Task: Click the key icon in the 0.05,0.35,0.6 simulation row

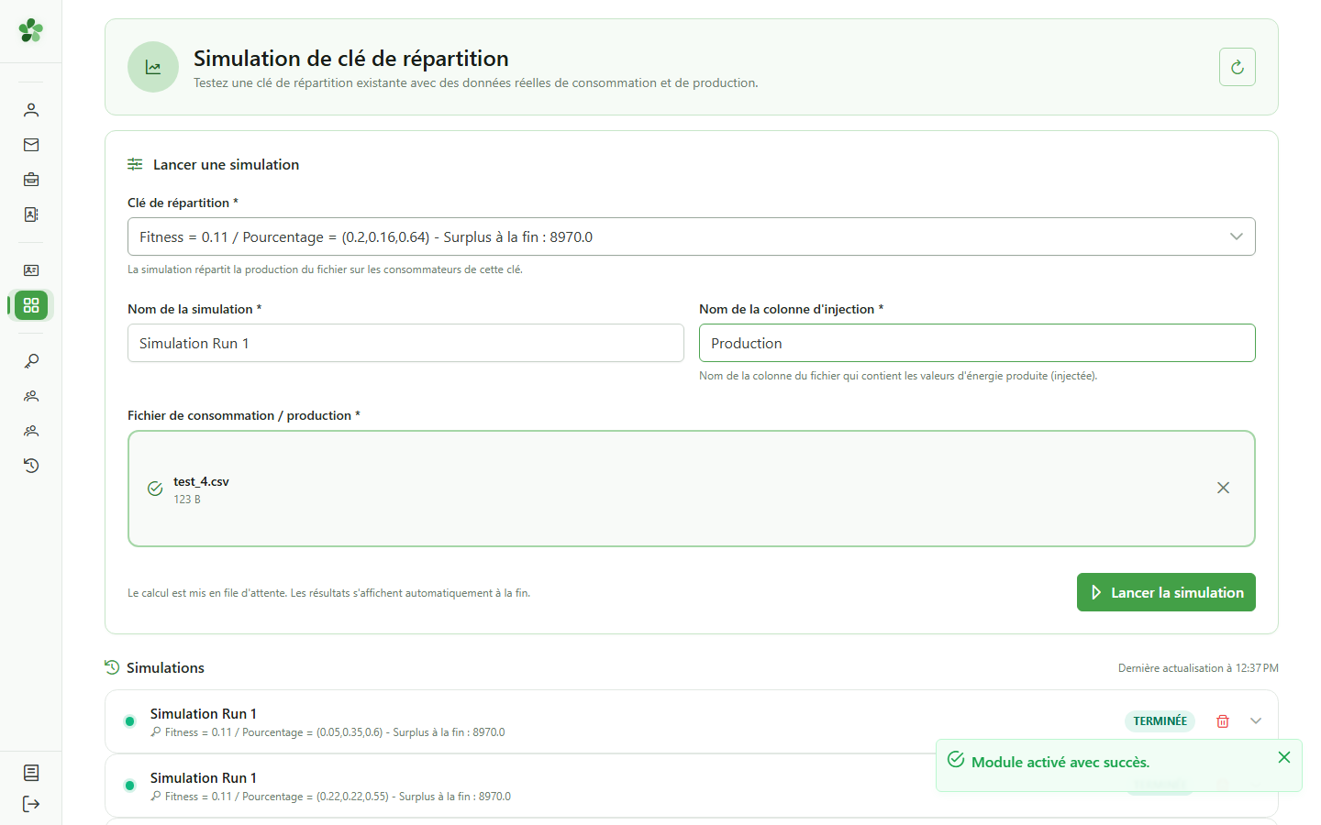Action: pos(156,732)
